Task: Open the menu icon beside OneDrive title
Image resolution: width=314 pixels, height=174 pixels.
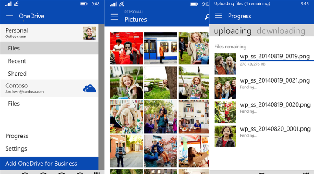Action: click(x=10, y=16)
